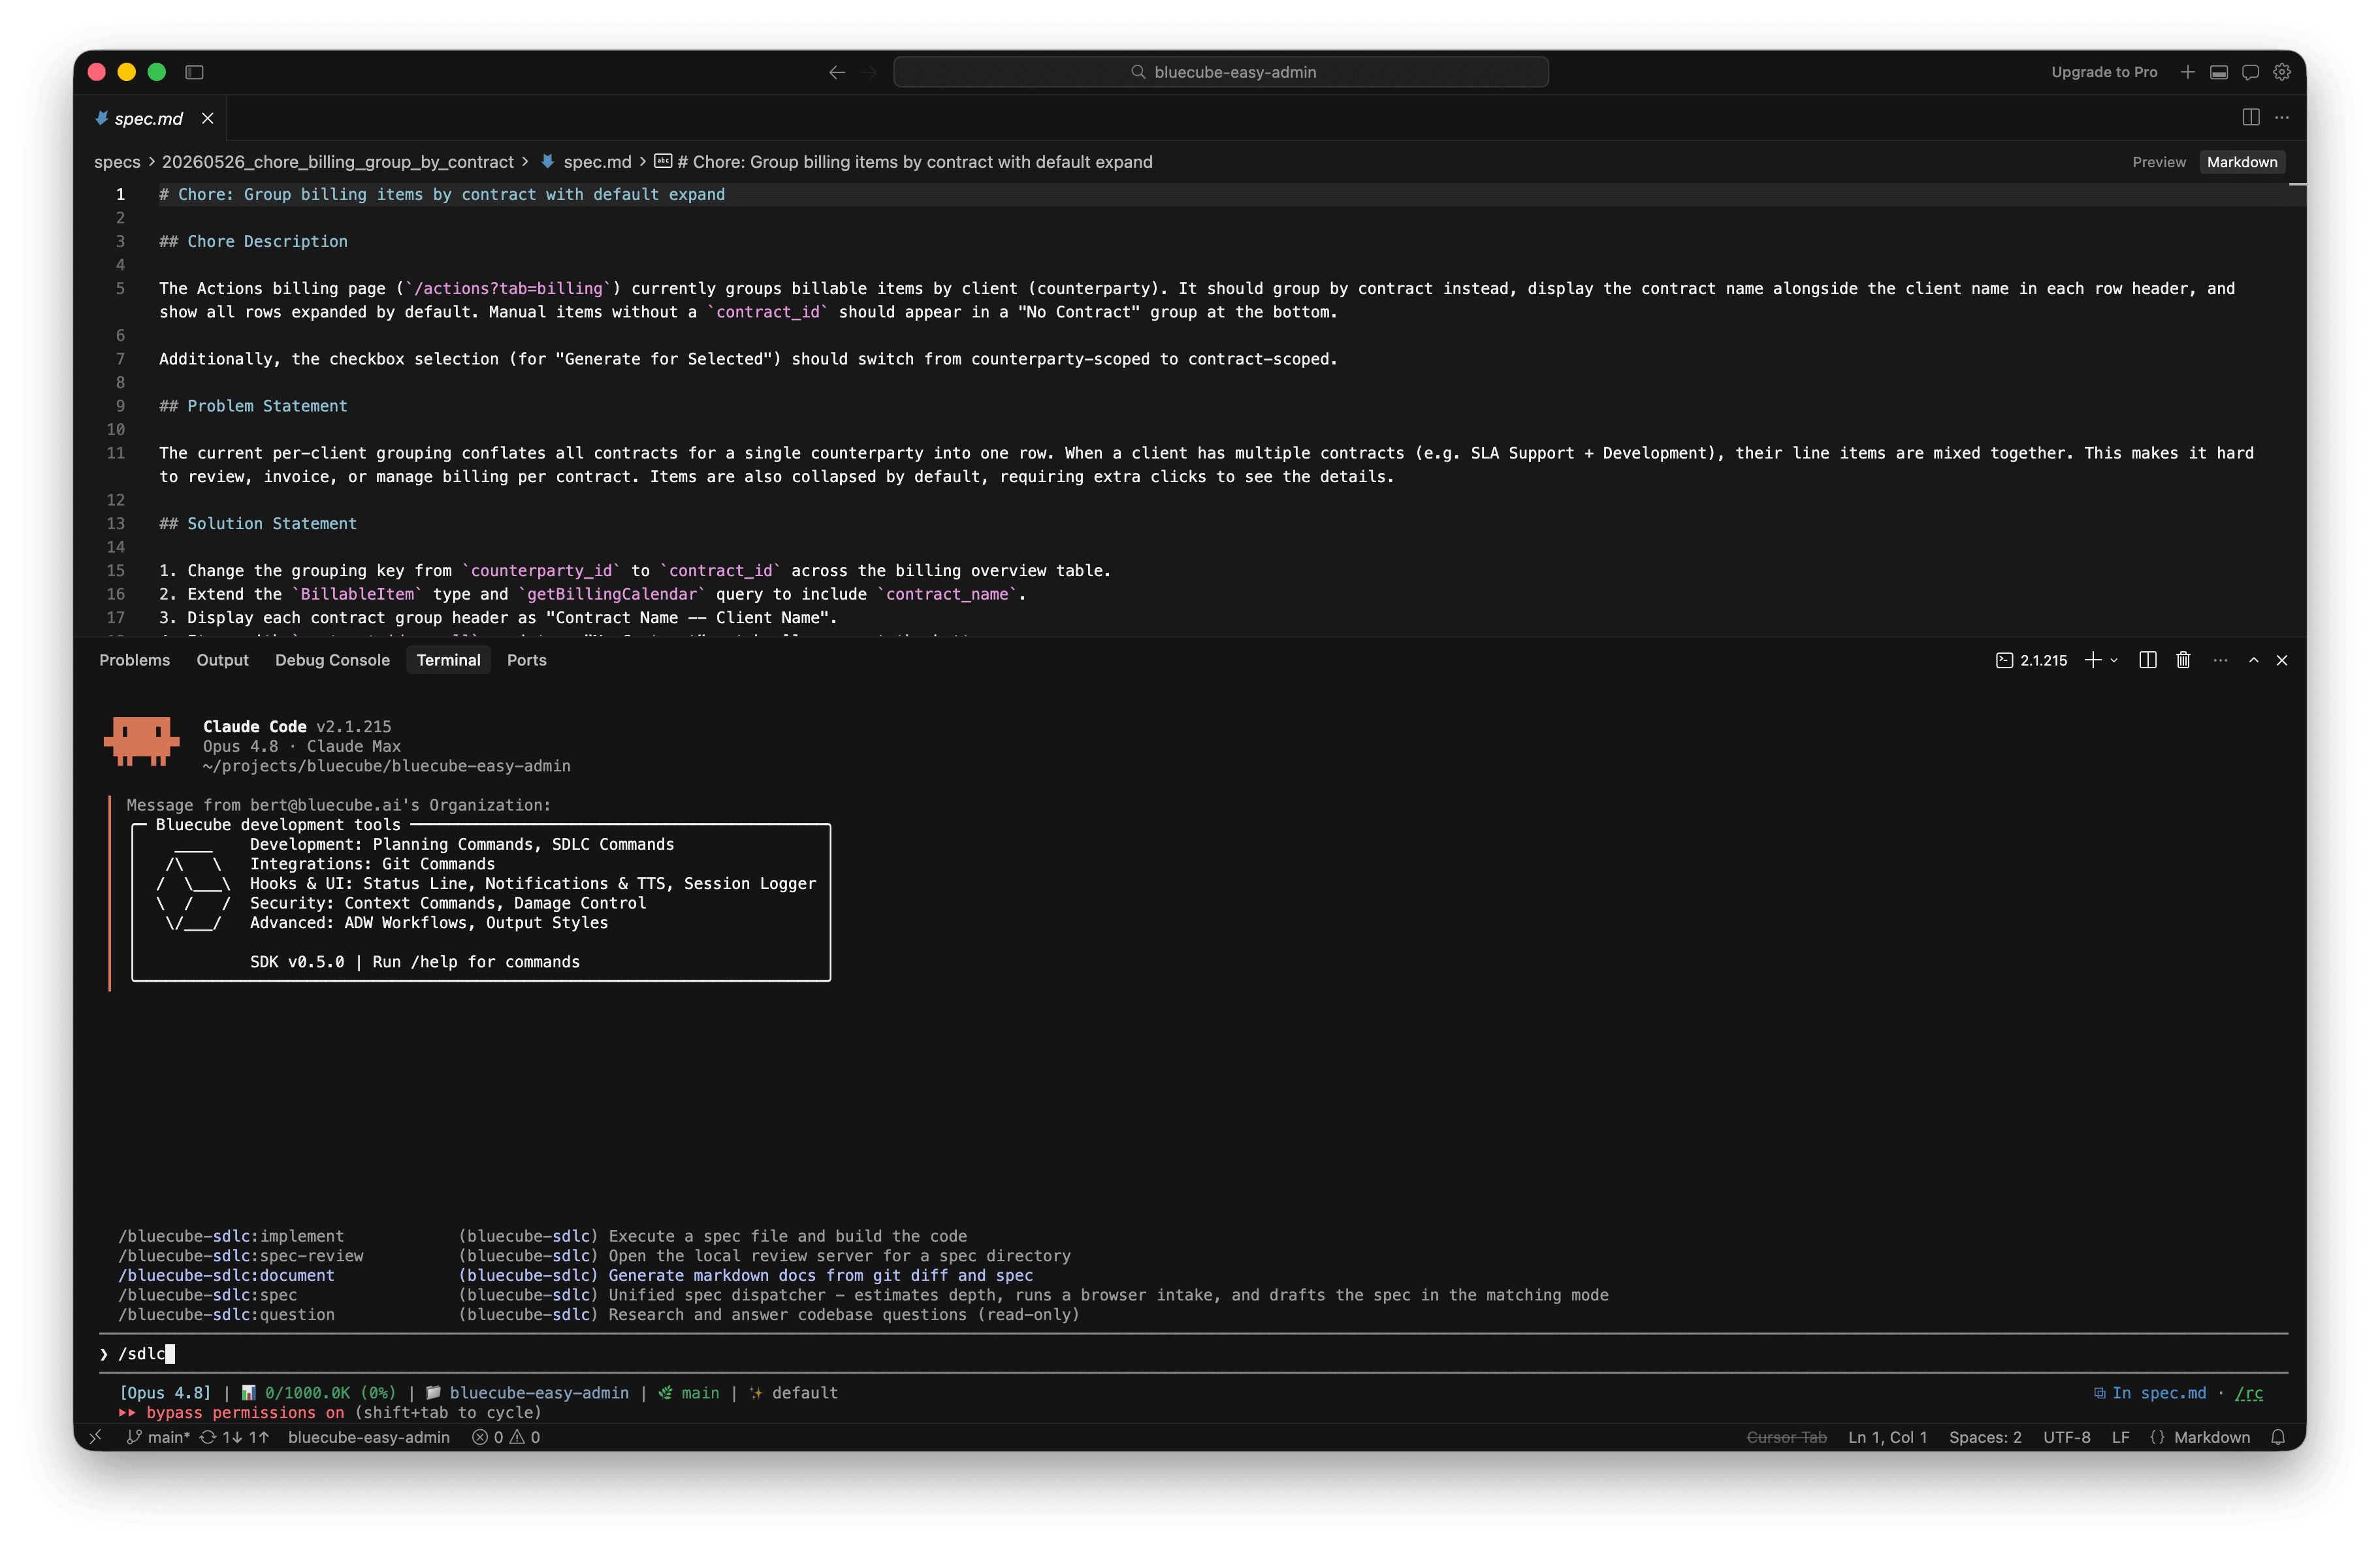Open the errors and warnings counter
The width and height of the screenshot is (2380, 1548).
(x=506, y=1437)
